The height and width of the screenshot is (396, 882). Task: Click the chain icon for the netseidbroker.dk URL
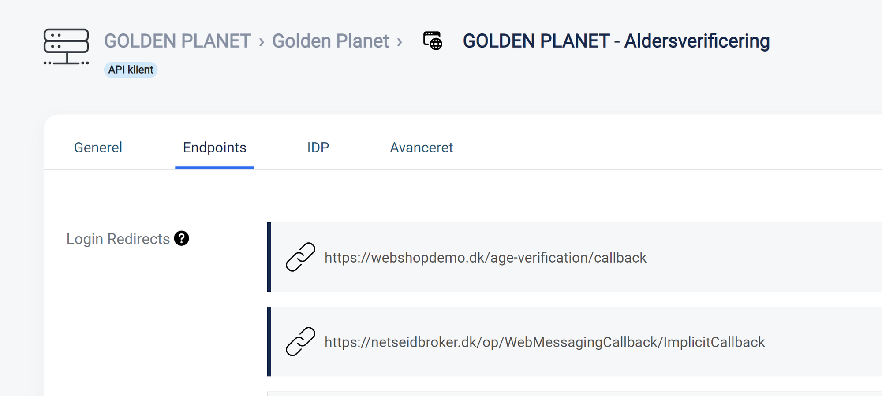[300, 341]
